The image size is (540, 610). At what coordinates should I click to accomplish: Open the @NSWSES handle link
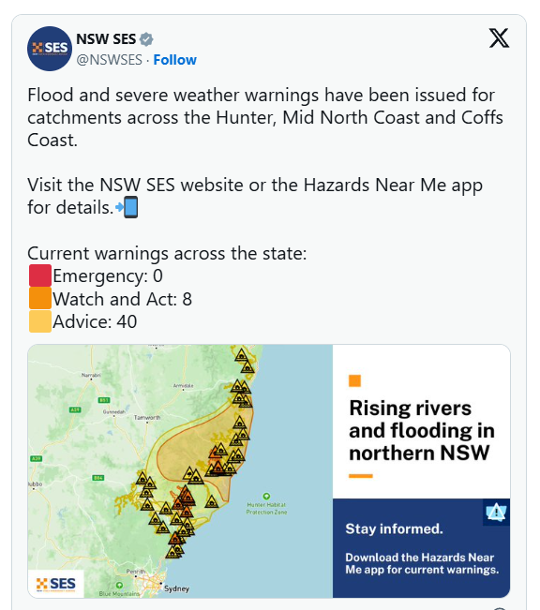tap(110, 60)
